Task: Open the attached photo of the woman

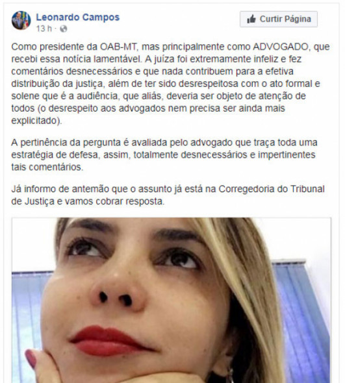Action: tap(172, 300)
